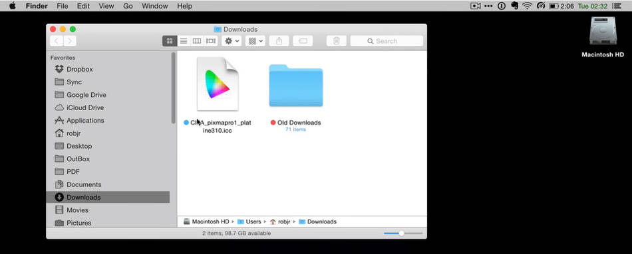Screen dimensions: 632x254
Task: Open the Help menu
Action: (184, 6)
